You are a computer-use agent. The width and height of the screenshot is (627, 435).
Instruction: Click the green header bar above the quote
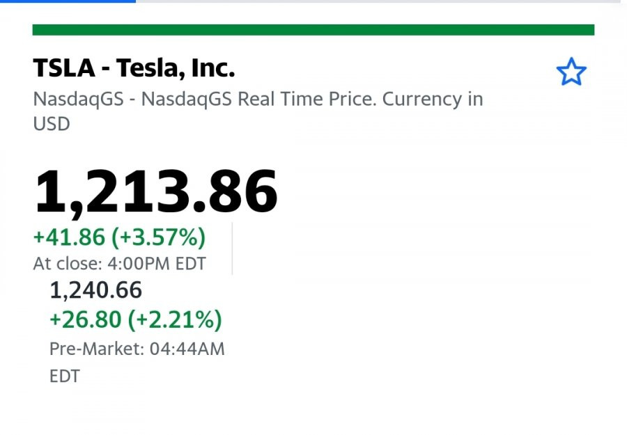(313, 30)
